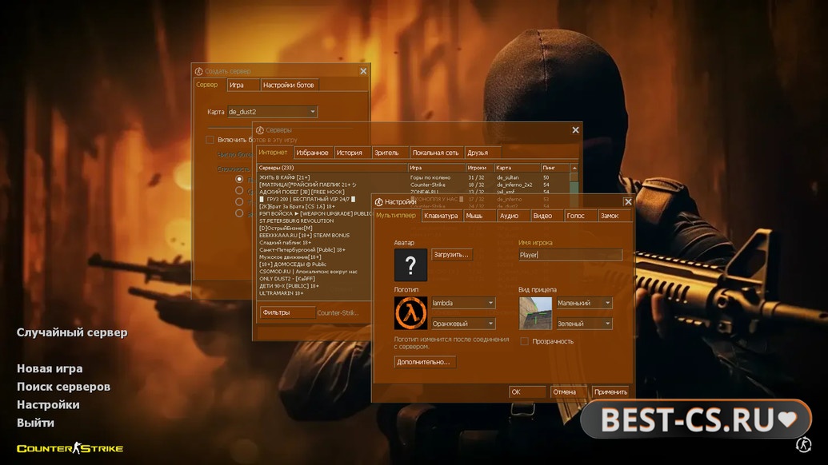Image resolution: width=828 pixels, height=465 pixels.
Task: Click Выйти in the main menu
Action: pyautogui.click(x=35, y=423)
